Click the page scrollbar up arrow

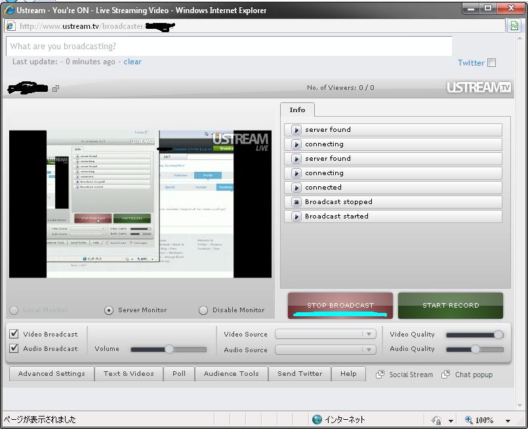[x=519, y=39]
